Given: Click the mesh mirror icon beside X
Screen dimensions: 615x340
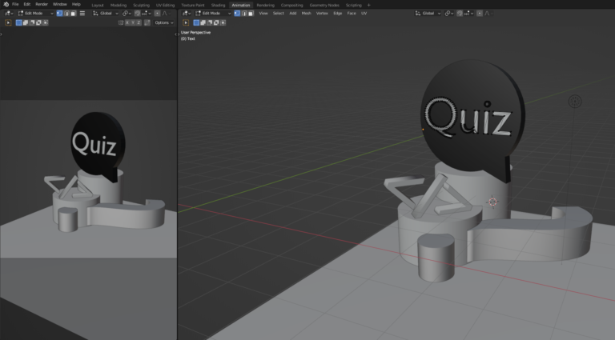Looking at the screenshot, I should [x=121, y=22].
